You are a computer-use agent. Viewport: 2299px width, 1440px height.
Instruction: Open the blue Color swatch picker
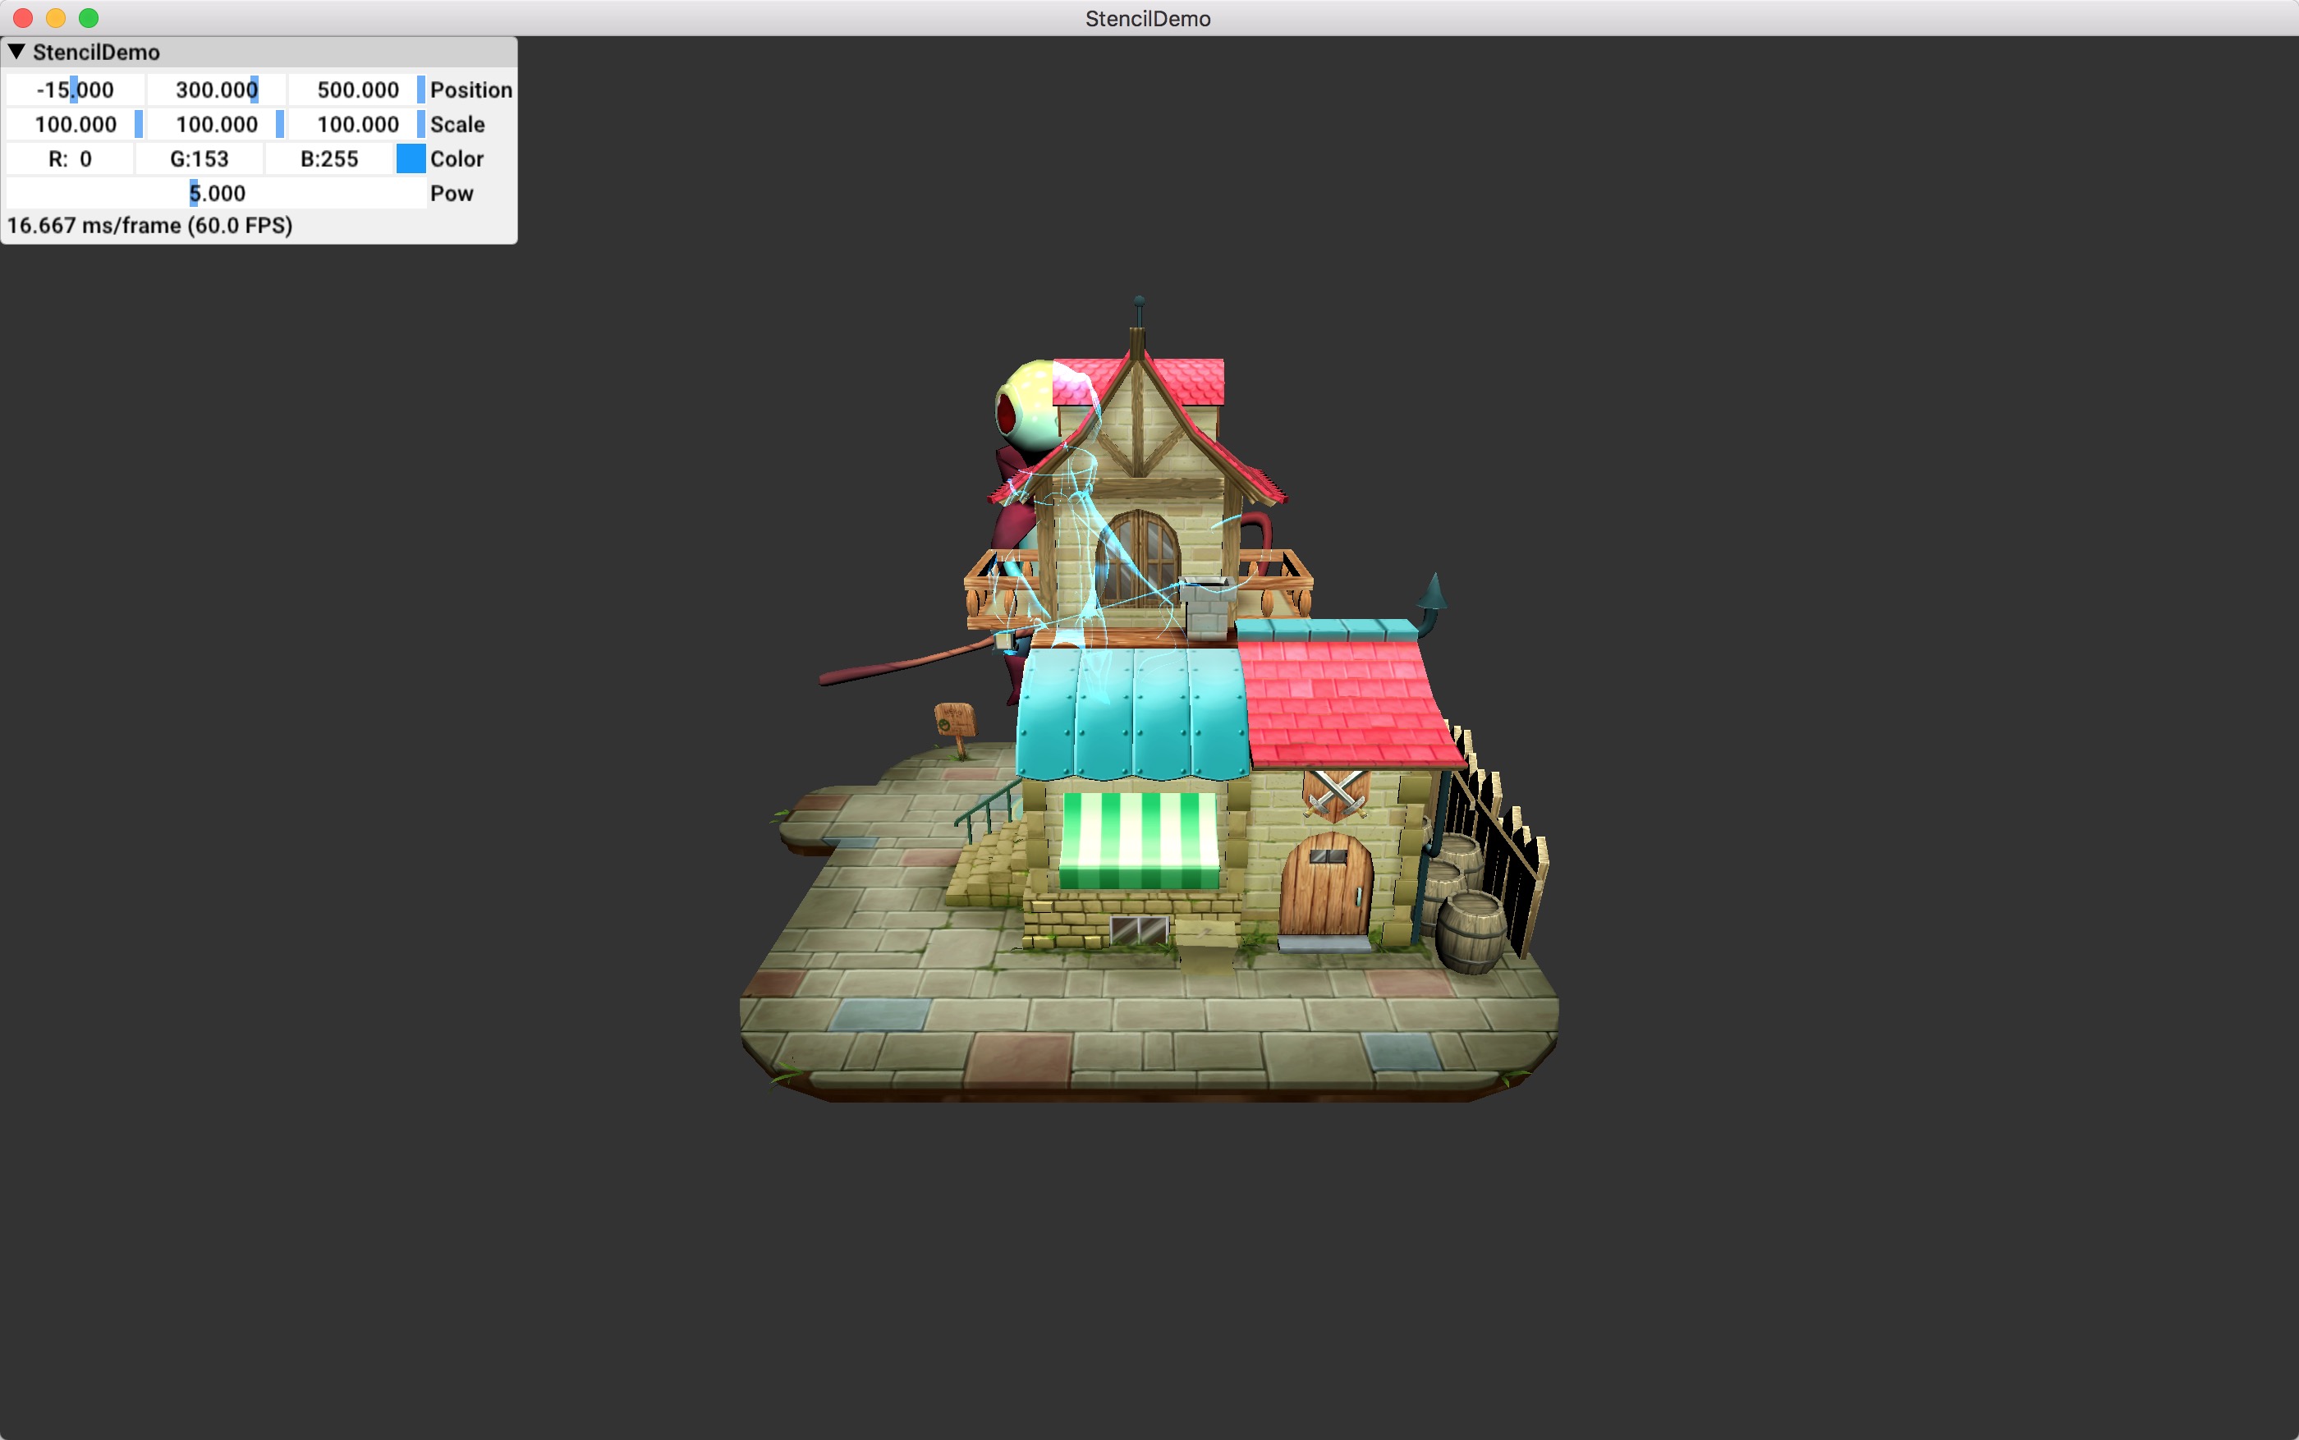pyautogui.click(x=411, y=159)
